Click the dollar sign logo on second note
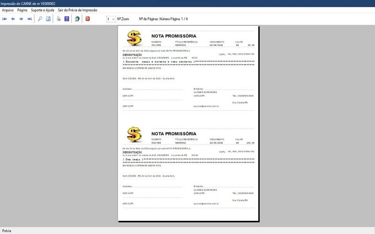 coord(134,135)
